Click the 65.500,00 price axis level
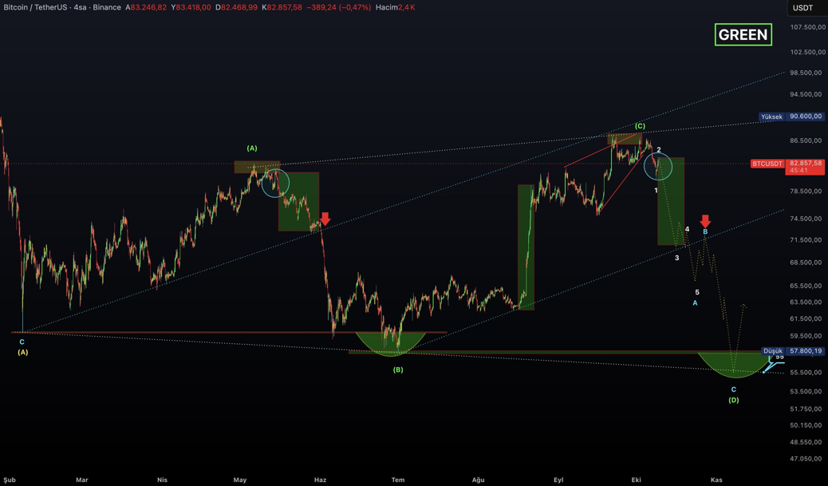The height and width of the screenshot is (486, 828). click(806, 286)
